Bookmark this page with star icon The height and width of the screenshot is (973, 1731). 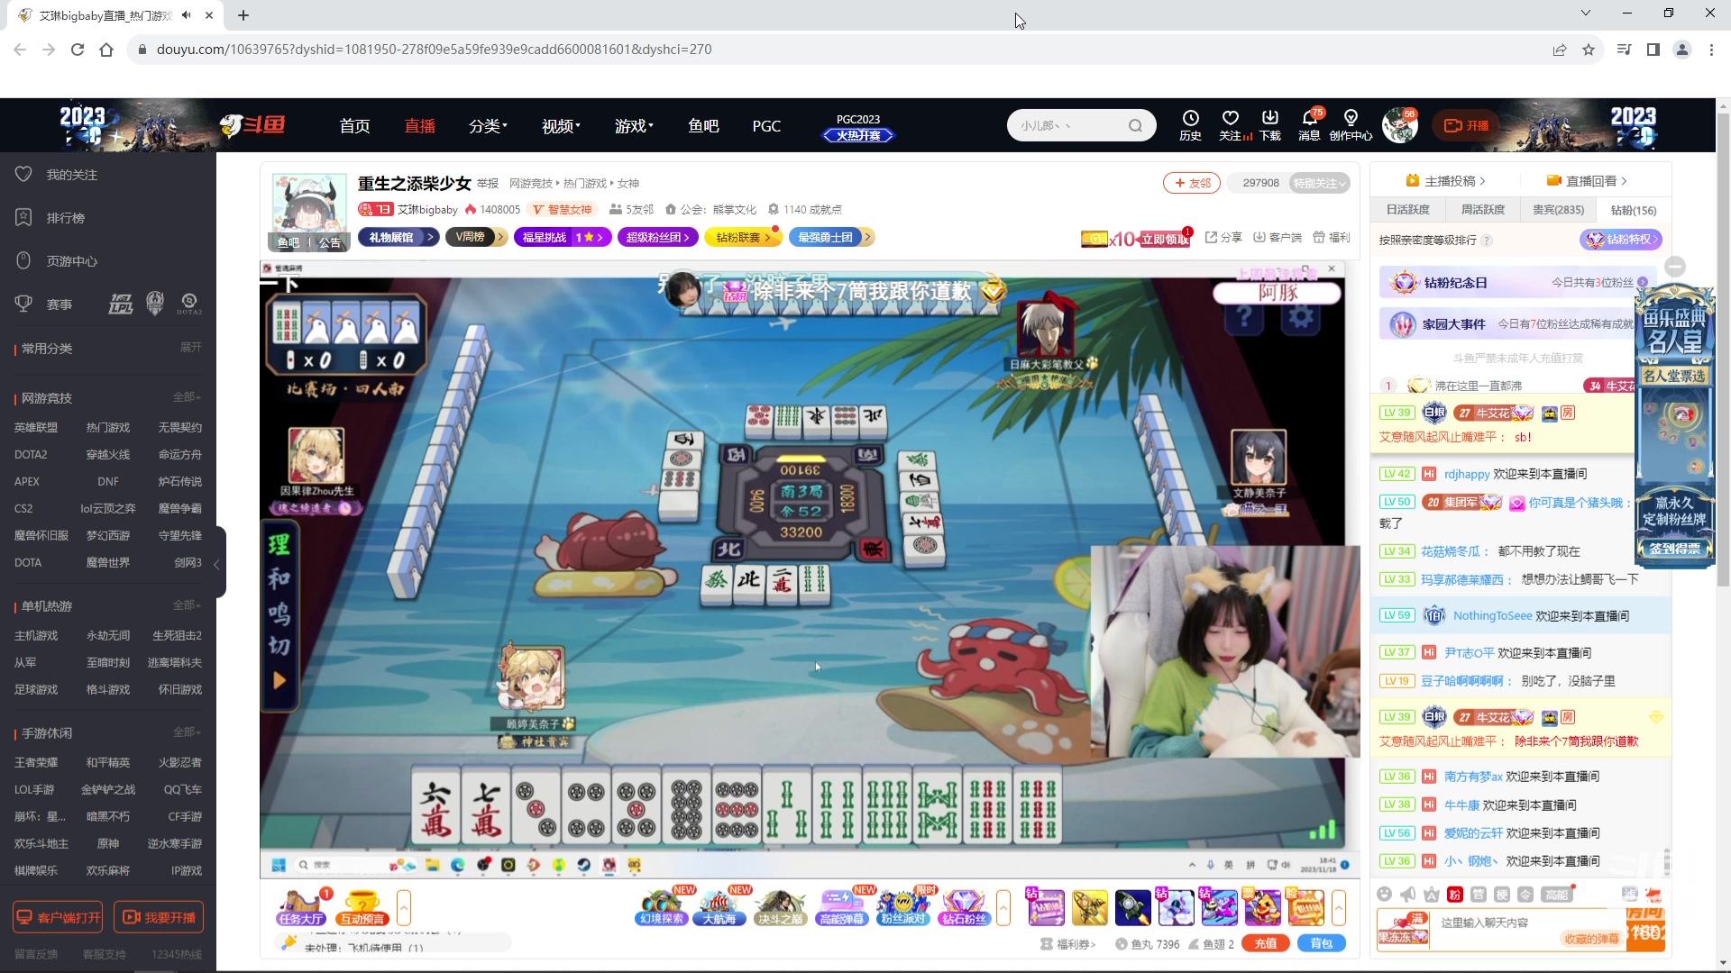tap(1589, 50)
